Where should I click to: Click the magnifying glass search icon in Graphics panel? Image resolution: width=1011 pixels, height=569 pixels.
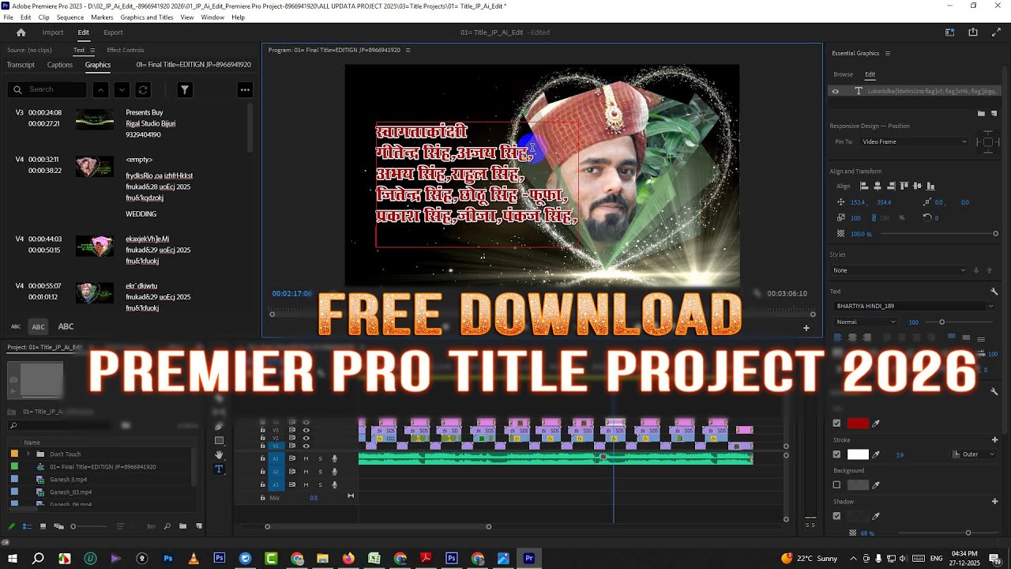point(17,89)
